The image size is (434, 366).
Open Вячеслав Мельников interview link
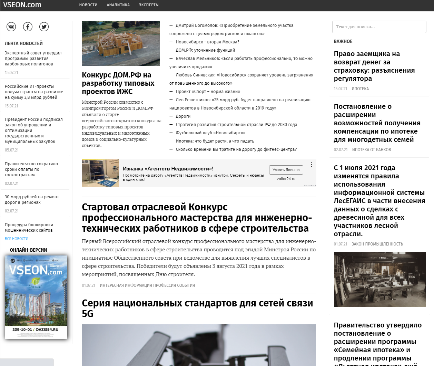[x=241, y=63]
